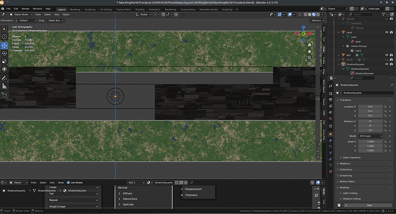Expand the Delta Transform panel
396x214 pixels.
(x=351, y=157)
